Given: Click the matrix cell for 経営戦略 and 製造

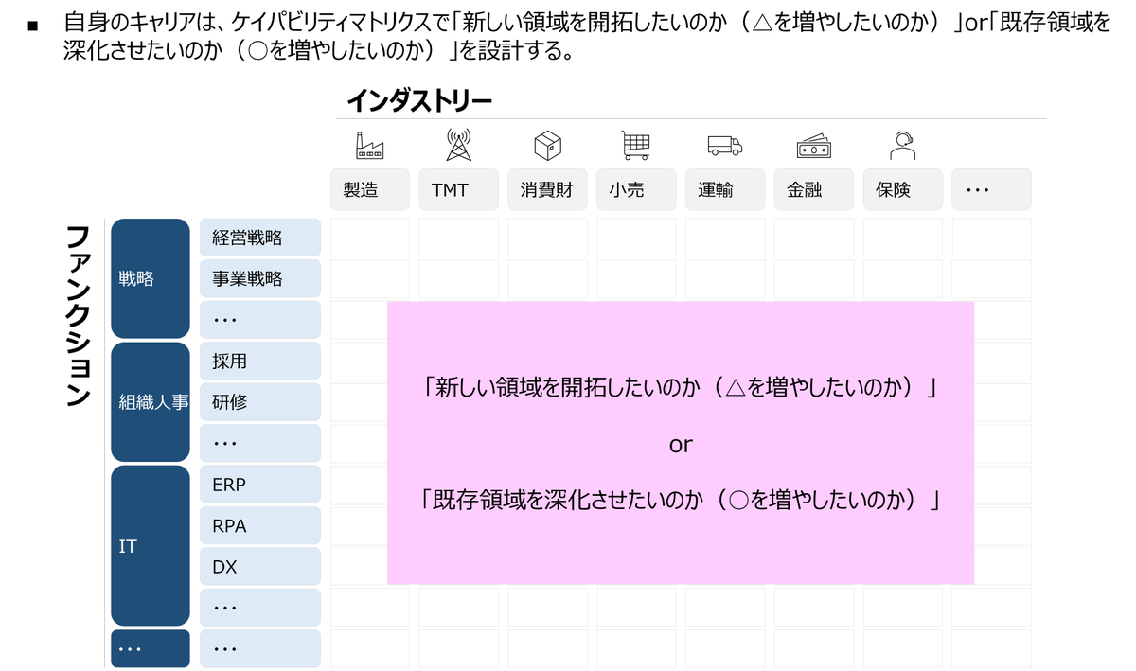Looking at the screenshot, I should [370, 238].
